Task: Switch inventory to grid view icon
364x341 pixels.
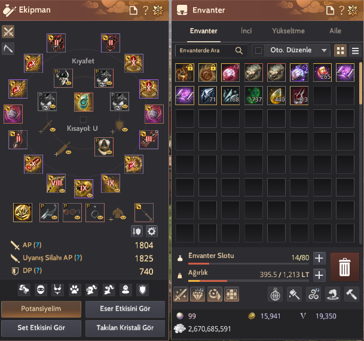Action: (x=340, y=51)
